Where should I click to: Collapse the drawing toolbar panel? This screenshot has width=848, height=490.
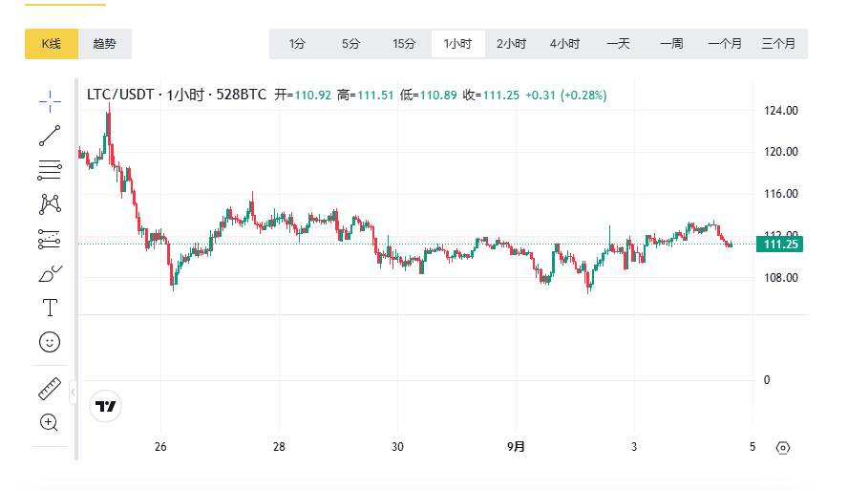click(x=74, y=391)
